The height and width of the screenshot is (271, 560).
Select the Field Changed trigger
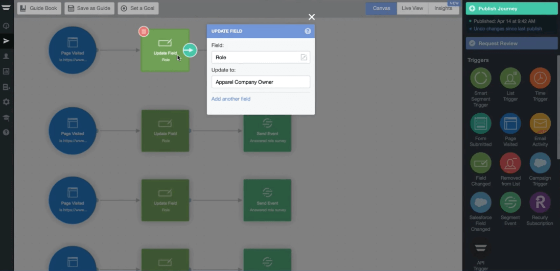point(480,163)
